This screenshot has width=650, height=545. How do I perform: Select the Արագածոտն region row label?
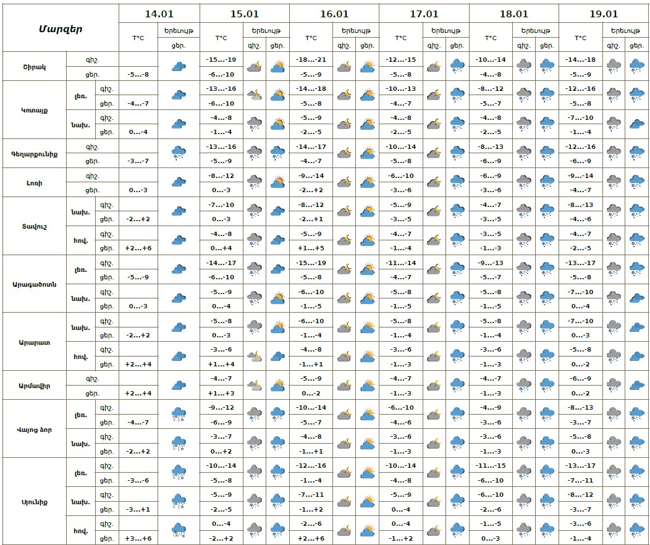(34, 284)
